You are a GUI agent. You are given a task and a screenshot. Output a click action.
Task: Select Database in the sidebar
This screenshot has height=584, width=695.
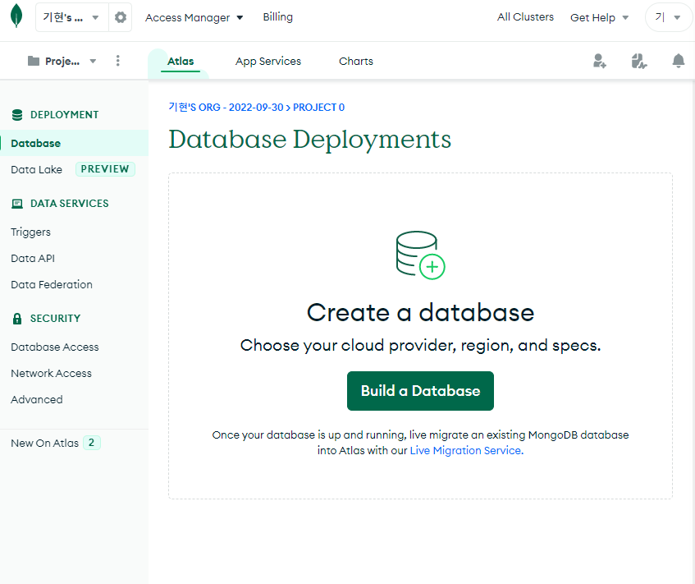tap(74, 143)
